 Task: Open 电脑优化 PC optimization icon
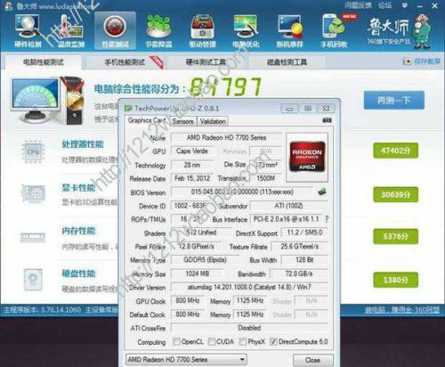(x=246, y=31)
